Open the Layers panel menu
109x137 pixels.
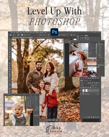pyautogui.click(x=100, y=80)
